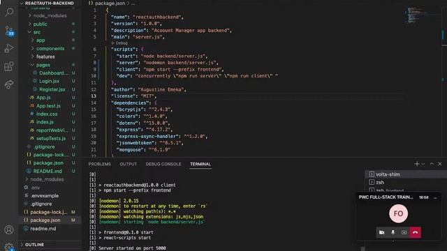Open index.js file
Image resolution: width=447 pixels, height=251 pixels.
tap(50, 122)
